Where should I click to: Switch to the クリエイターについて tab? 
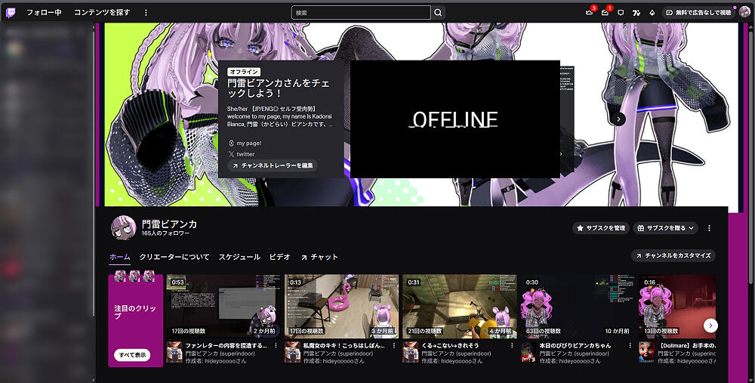coord(174,257)
